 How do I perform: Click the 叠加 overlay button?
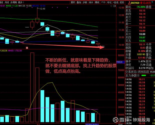79,2
